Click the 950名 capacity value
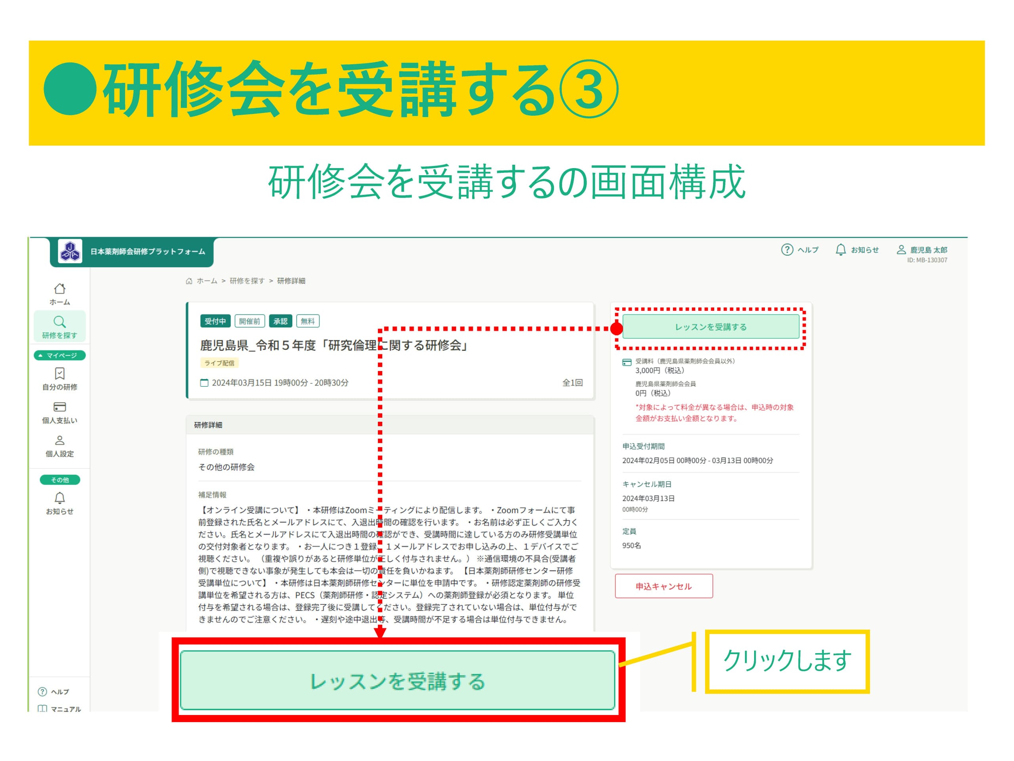This screenshot has height=761, width=1014. pyautogui.click(x=631, y=545)
